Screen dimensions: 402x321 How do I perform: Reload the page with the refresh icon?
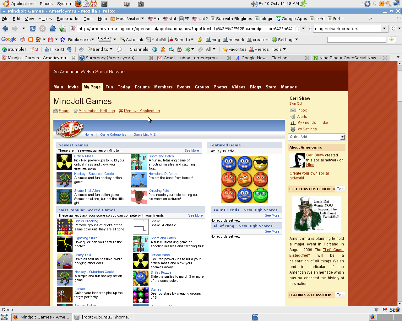tap(33, 29)
